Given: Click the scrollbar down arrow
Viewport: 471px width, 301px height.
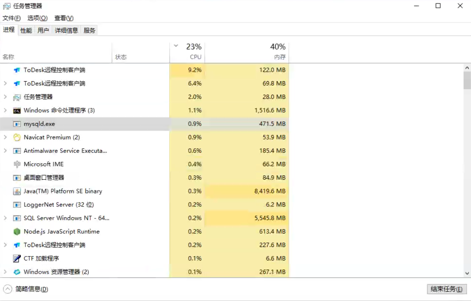Looking at the screenshot, I should tap(467, 273).
